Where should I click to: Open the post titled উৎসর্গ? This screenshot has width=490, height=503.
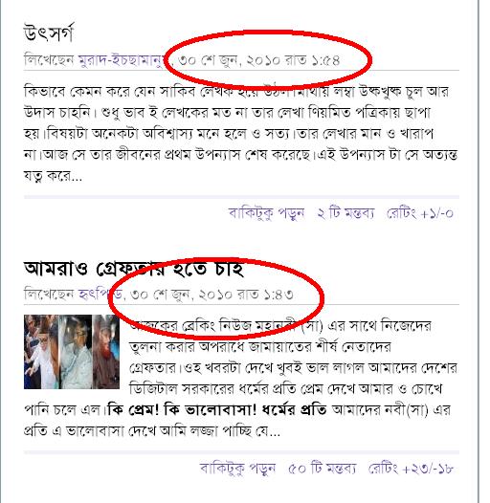point(49,33)
